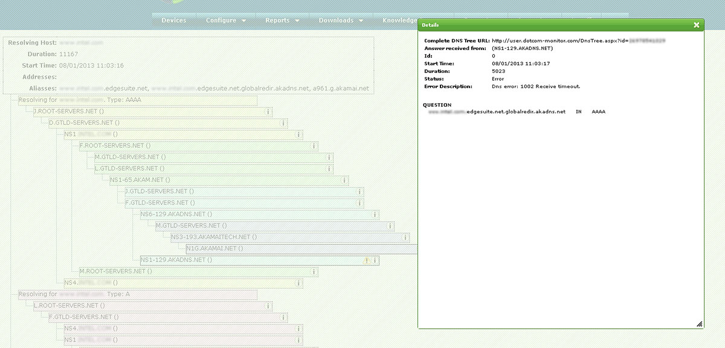The image size is (725, 348).
Task: View info for NS6-129.AKADNS.NET
Action: [x=375, y=214]
